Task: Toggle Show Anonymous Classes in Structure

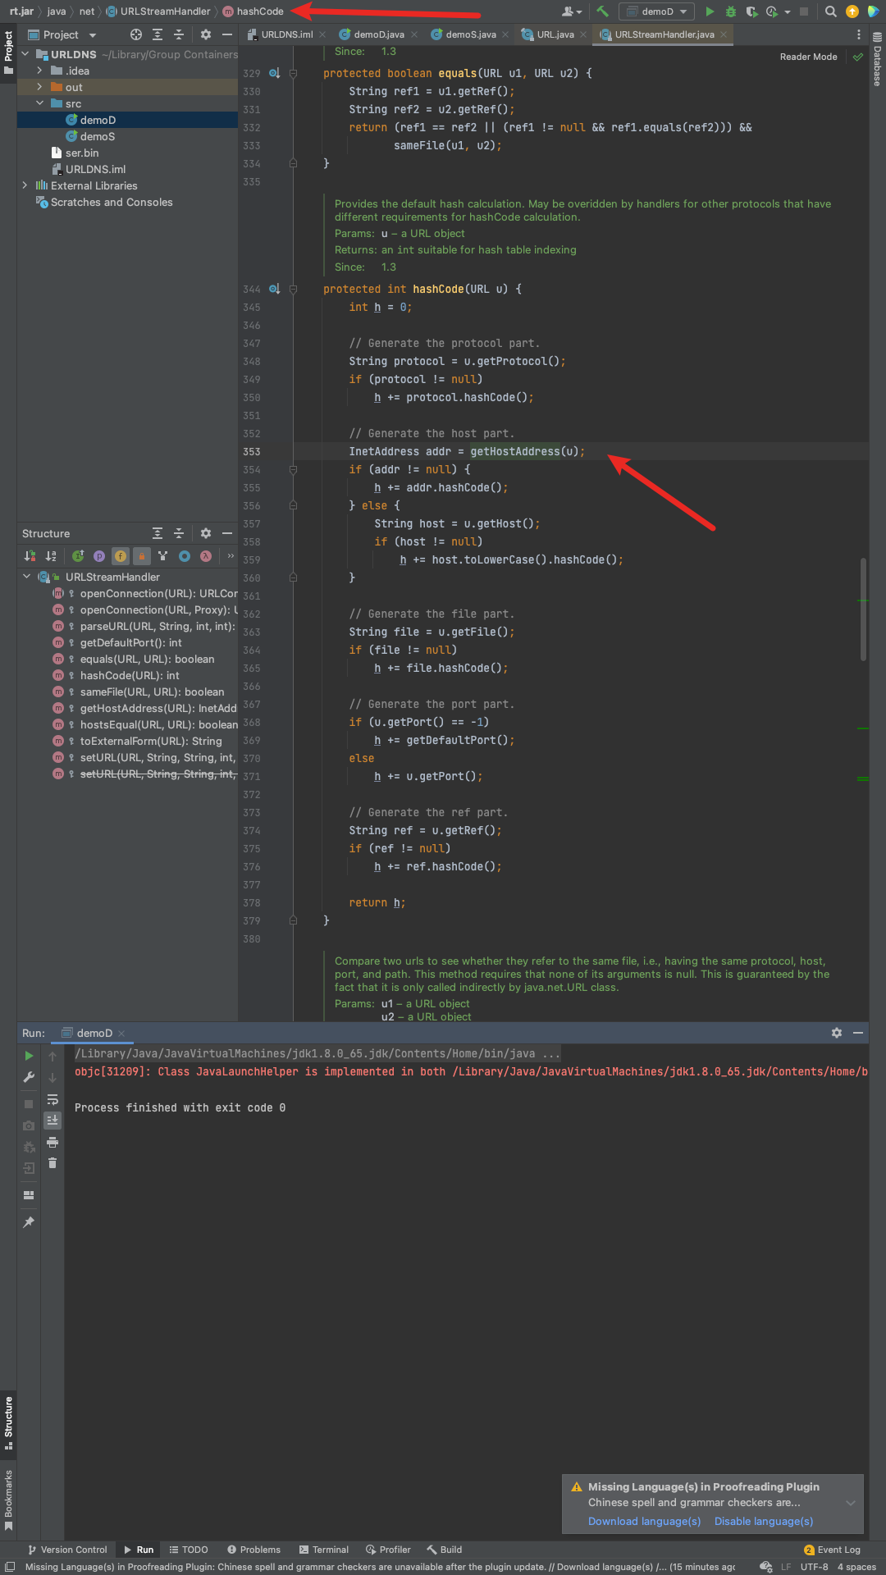Action: point(185,556)
